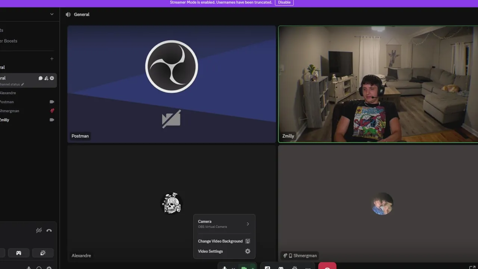Image resolution: width=478 pixels, height=269 pixels.
Task: Click background icon beside Change Video Background
Action: click(248, 241)
